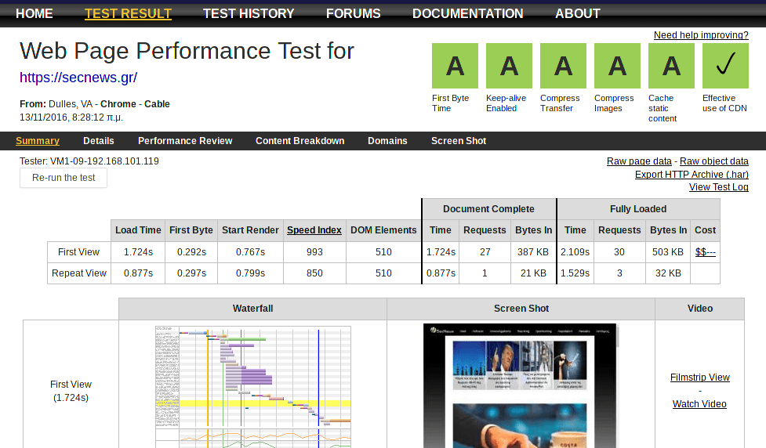Open the First Byte Time grade badge
The image size is (766, 448).
click(455, 66)
